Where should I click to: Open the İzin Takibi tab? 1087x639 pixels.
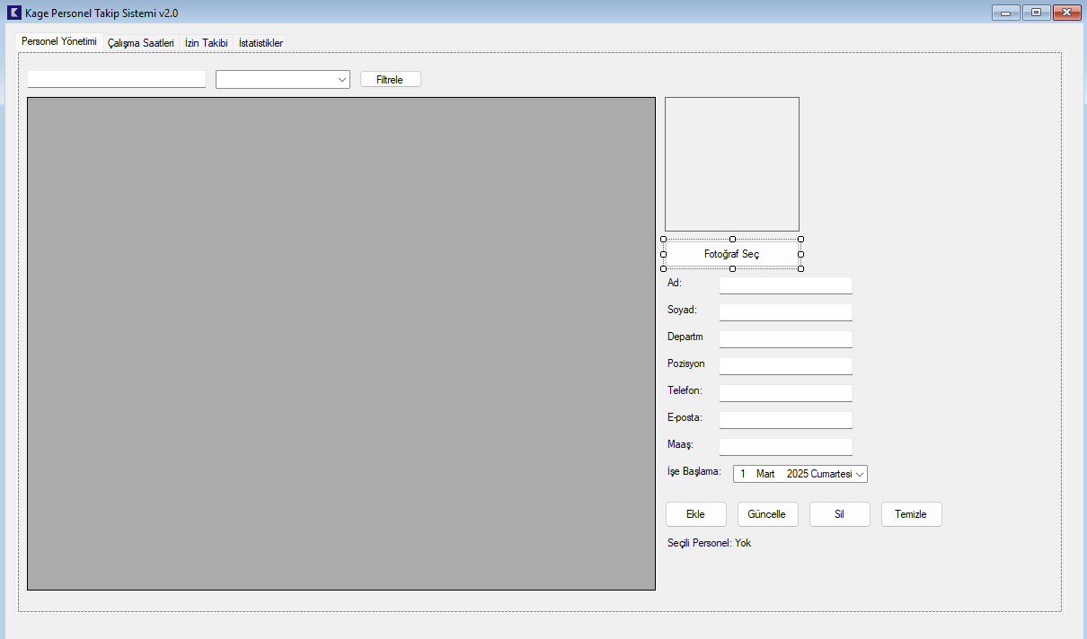[x=206, y=43]
